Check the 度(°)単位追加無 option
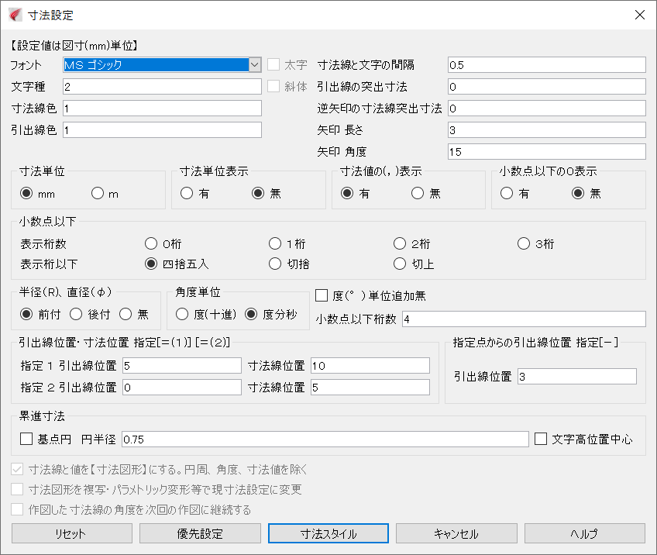657x555 pixels. tap(322, 295)
